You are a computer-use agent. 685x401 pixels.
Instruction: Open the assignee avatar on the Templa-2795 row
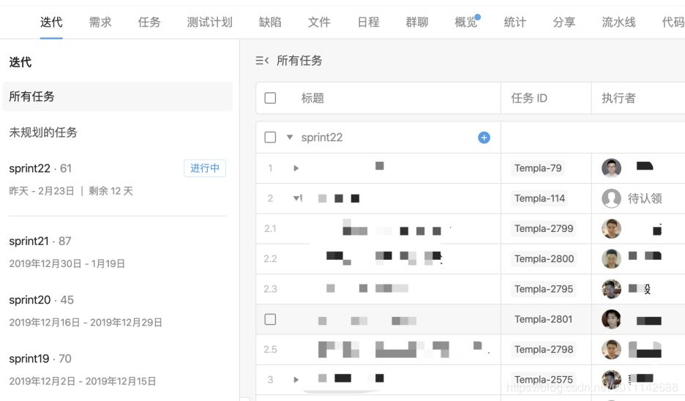point(611,289)
